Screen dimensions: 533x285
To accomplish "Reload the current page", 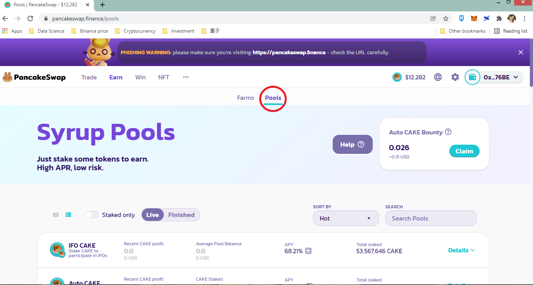I will pos(30,18).
